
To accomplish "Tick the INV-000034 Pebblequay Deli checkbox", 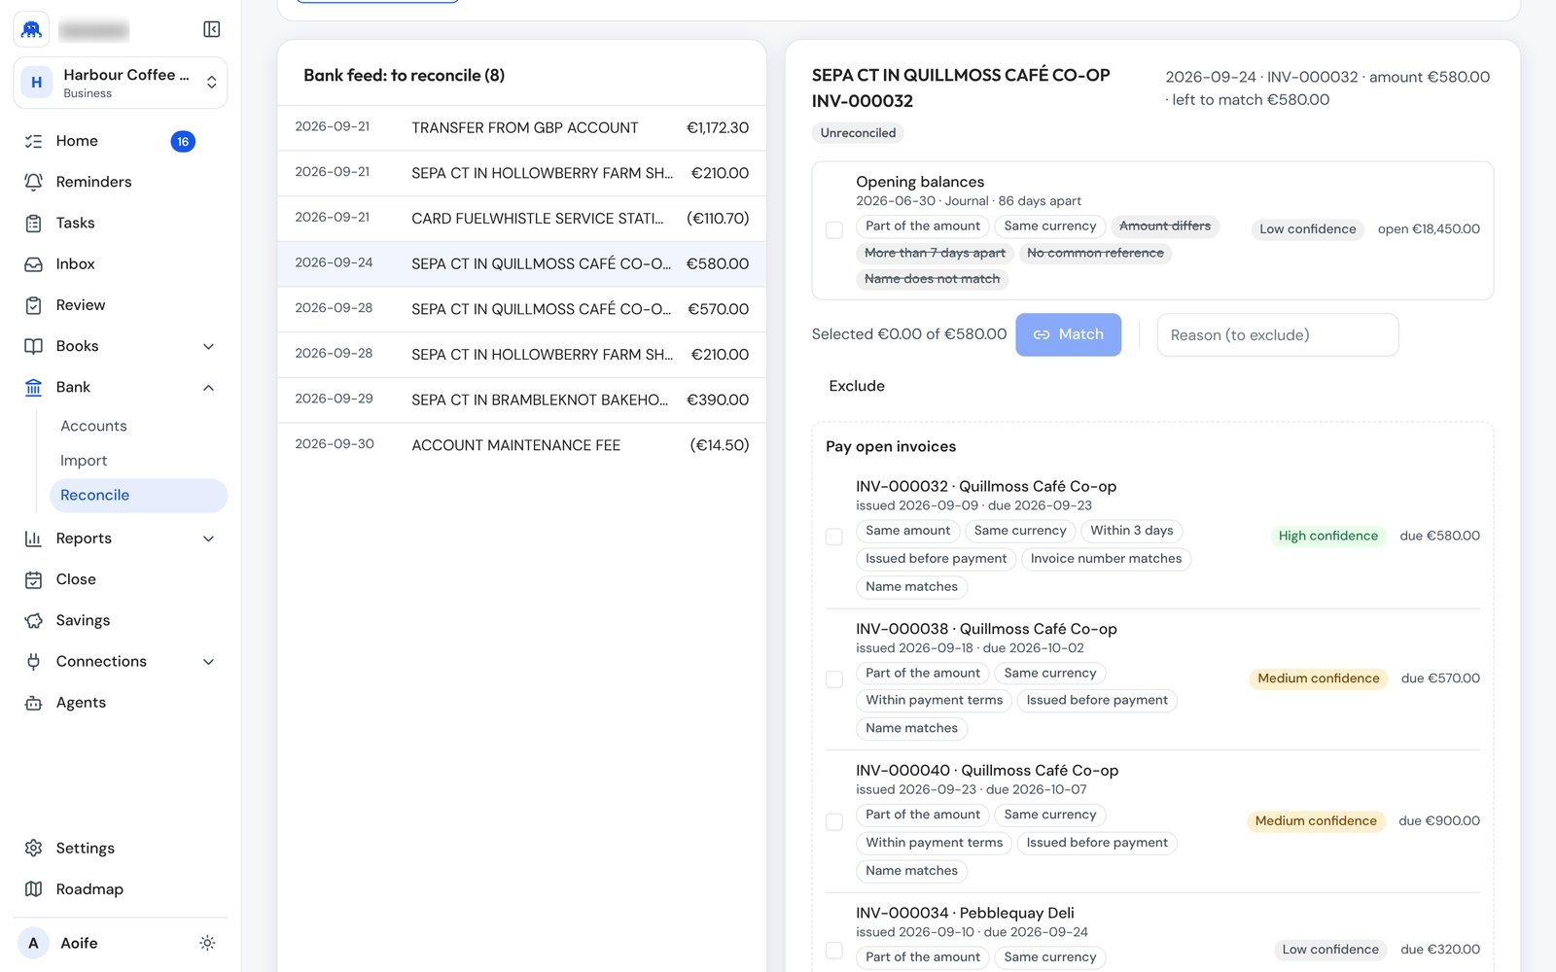I will click(x=834, y=951).
